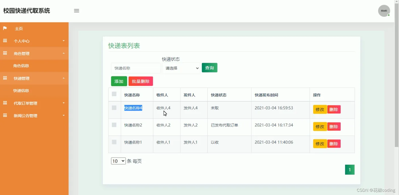The image size is (399, 195).
Task: Click the flag icon beside 主页
Action: coord(5,28)
